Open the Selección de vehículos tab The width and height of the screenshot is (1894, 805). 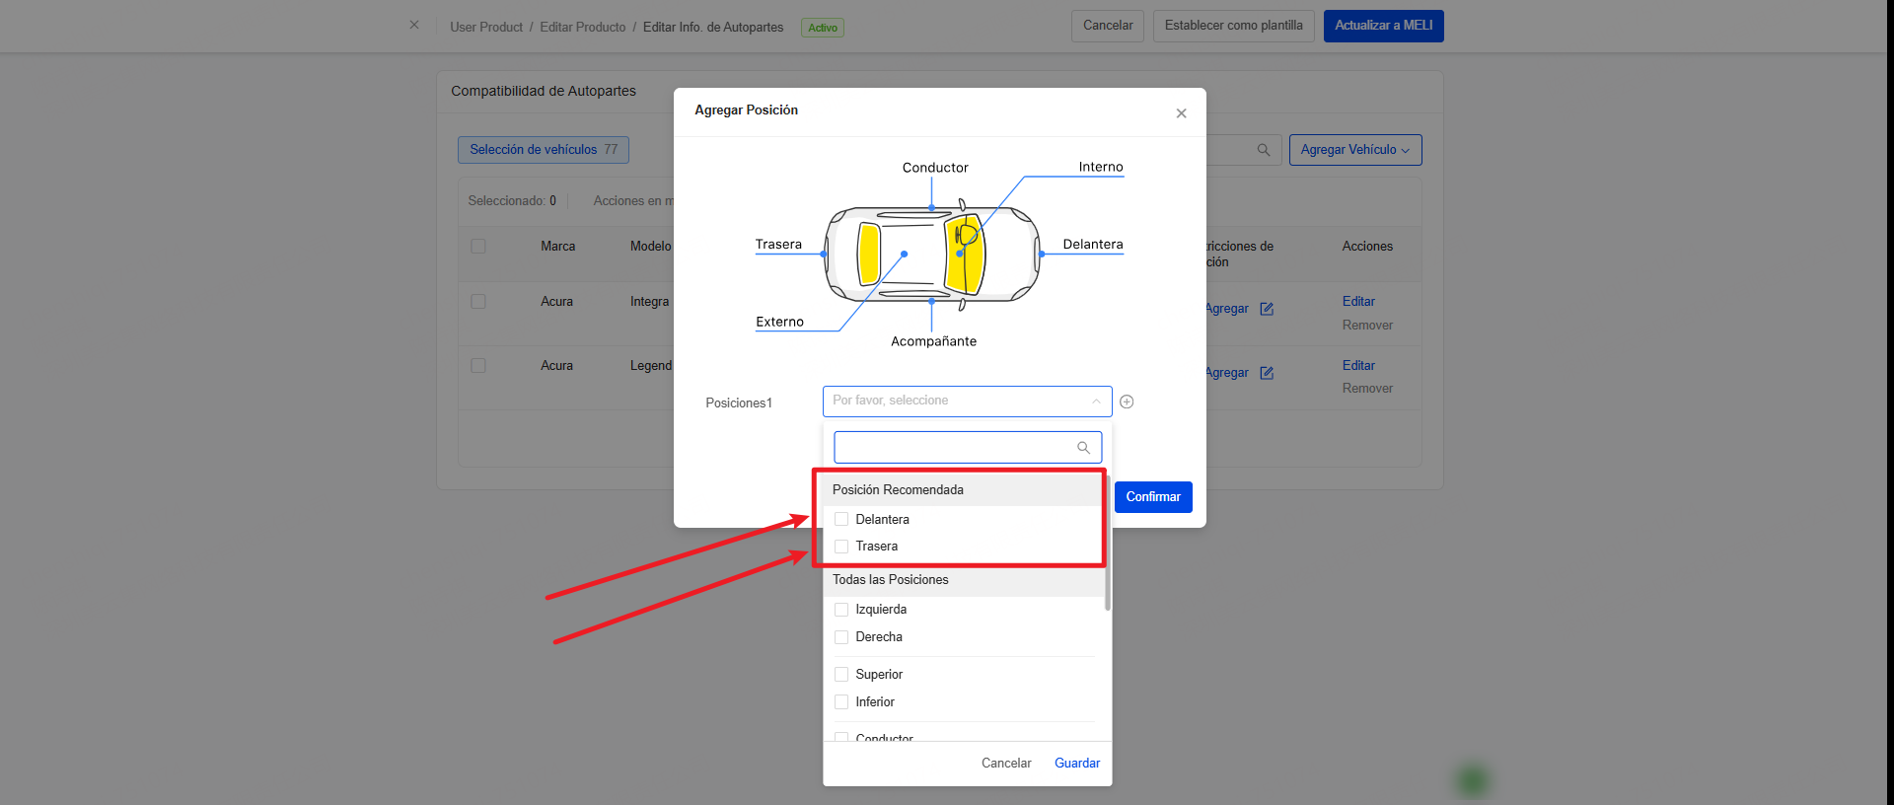tap(543, 150)
